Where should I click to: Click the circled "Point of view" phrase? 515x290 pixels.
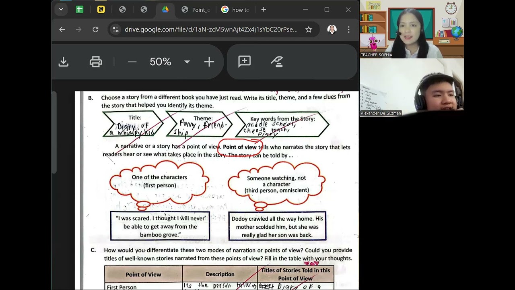(240, 147)
